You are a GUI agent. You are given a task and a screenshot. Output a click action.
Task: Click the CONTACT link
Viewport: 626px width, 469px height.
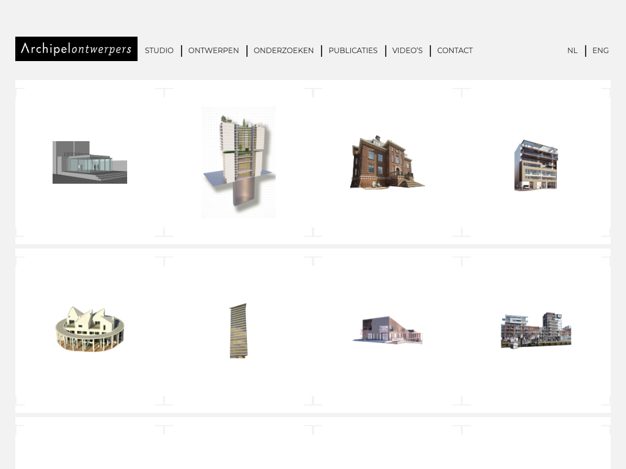pos(455,51)
